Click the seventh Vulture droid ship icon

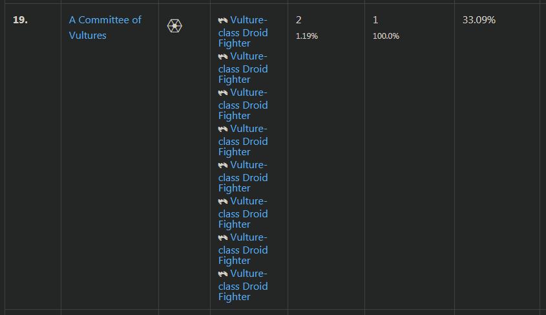pyautogui.click(x=223, y=238)
